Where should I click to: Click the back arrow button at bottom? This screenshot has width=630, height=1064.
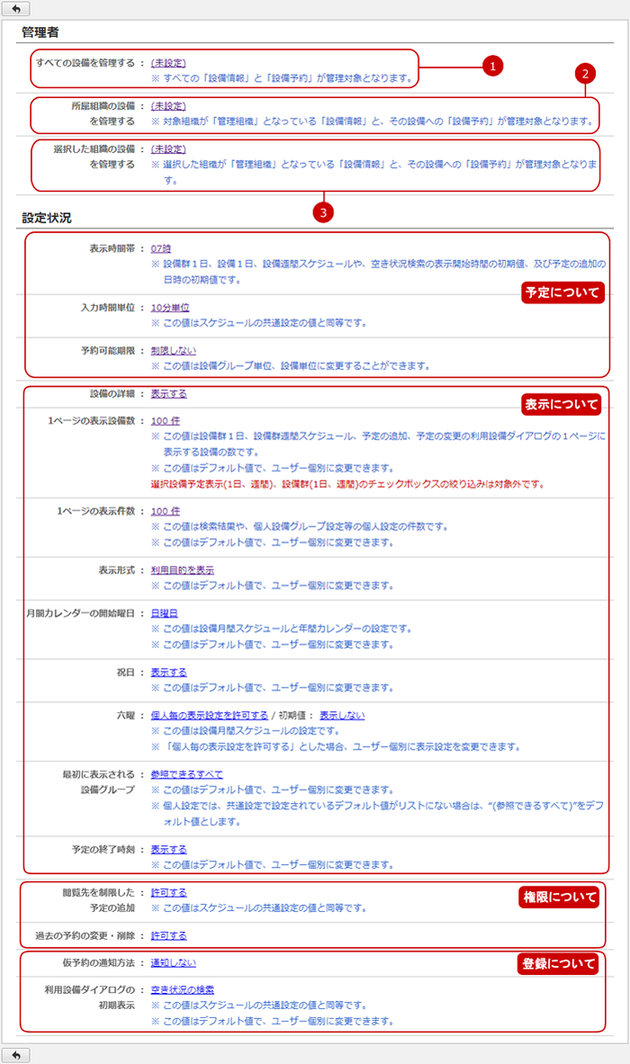point(16,1054)
